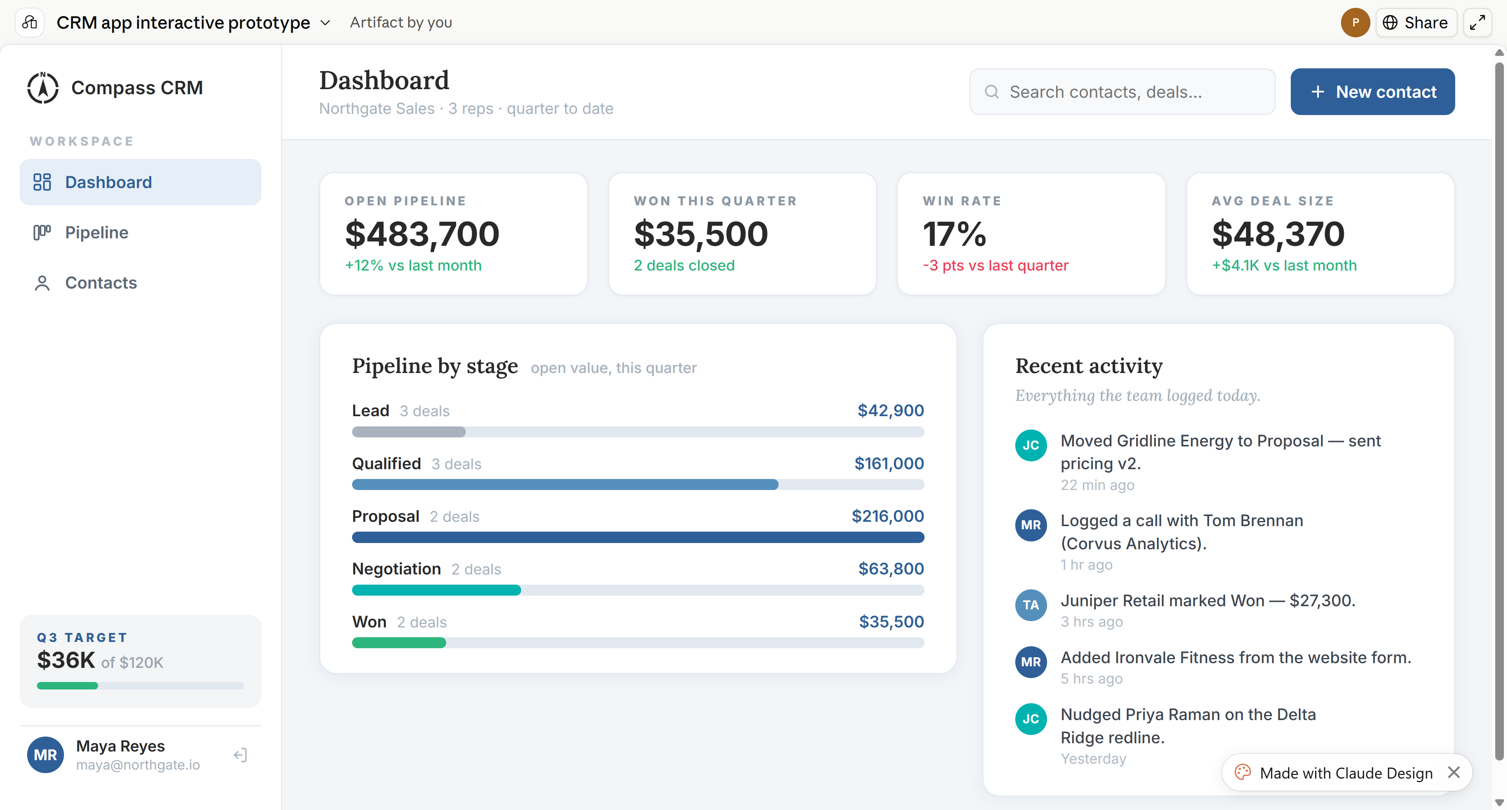This screenshot has width=1507, height=810.
Task: Click the MR profile avatar in sidebar footer
Action: (x=46, y=754)
